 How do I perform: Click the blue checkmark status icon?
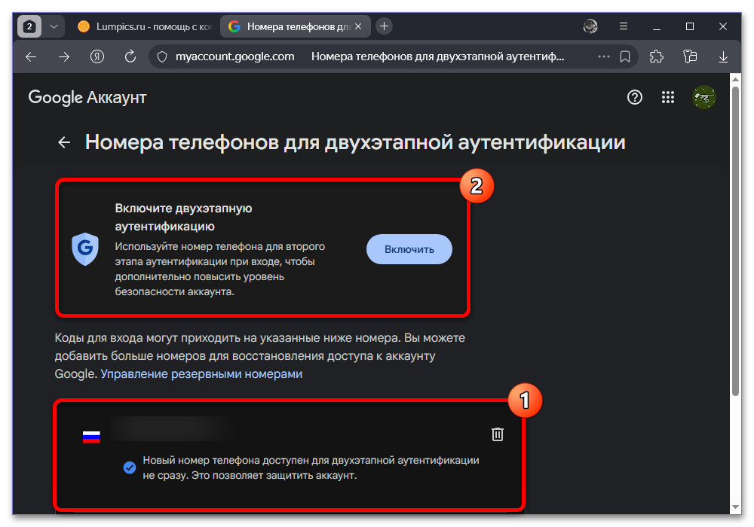tap(130, 467)
